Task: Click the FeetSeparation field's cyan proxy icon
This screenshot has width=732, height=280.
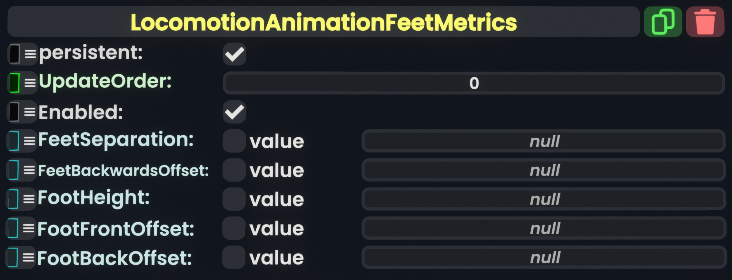Action: [x=14, y=141]
